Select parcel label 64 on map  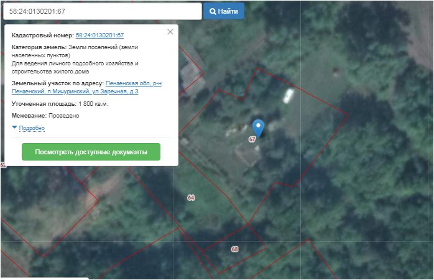coord(191,197)
